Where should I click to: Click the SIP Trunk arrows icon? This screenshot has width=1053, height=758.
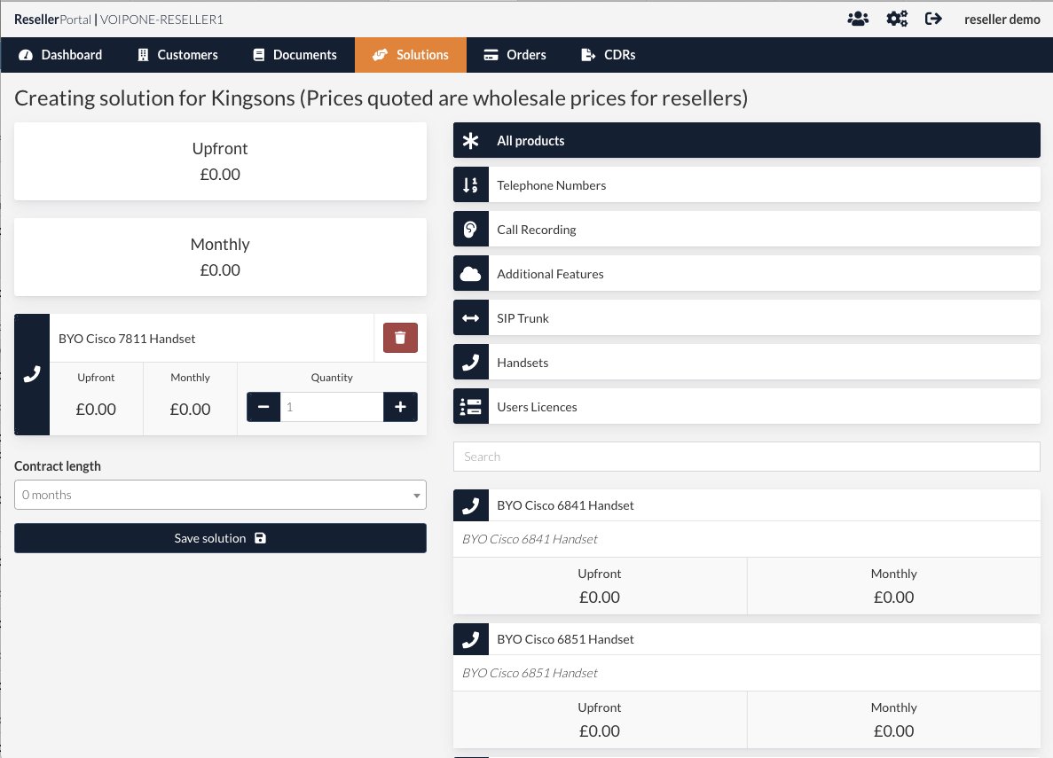tap(471, 317)
